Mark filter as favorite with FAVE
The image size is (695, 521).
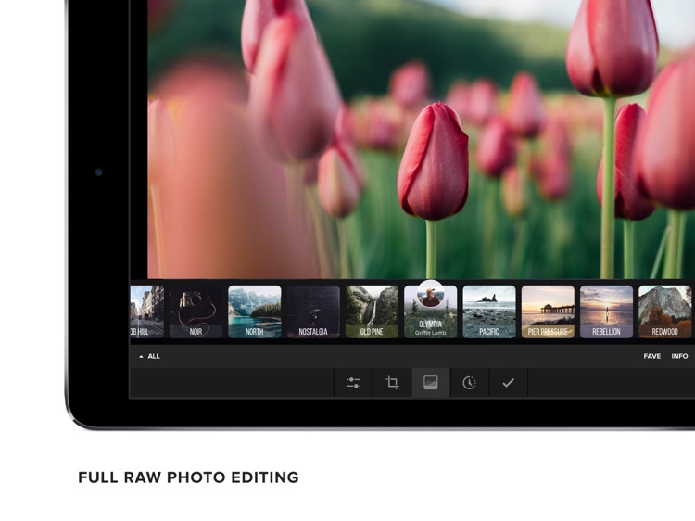pos(651,356)
